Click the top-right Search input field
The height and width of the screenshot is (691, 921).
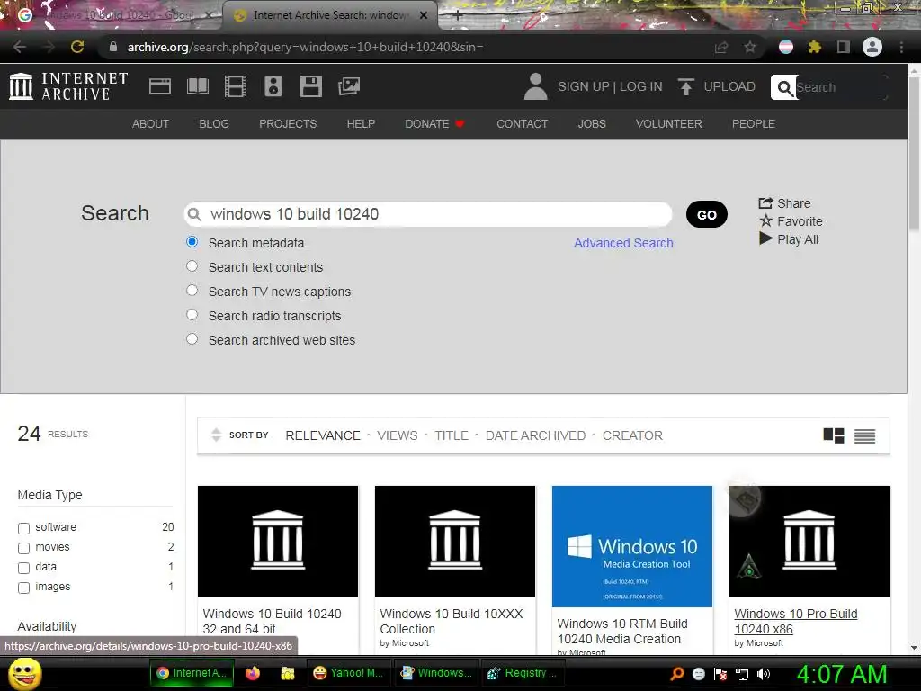click(840, 87)
